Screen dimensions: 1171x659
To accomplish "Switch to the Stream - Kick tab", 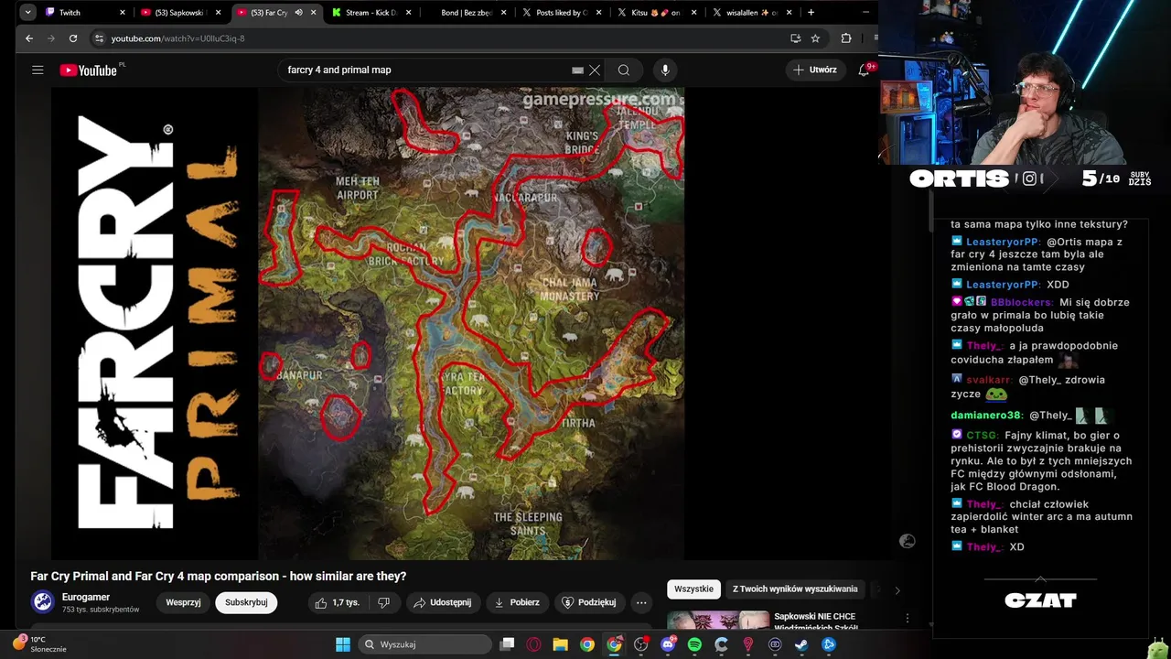I will pos(370,13).
